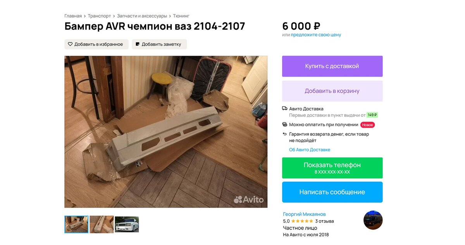Open seller's round avatar picture
The height and width of the screenshot is (245, 465).
click(373, 220)
